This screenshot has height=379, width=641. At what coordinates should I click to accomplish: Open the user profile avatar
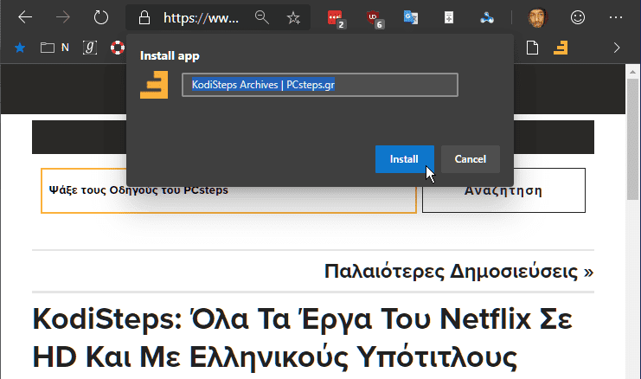point(537,17)
